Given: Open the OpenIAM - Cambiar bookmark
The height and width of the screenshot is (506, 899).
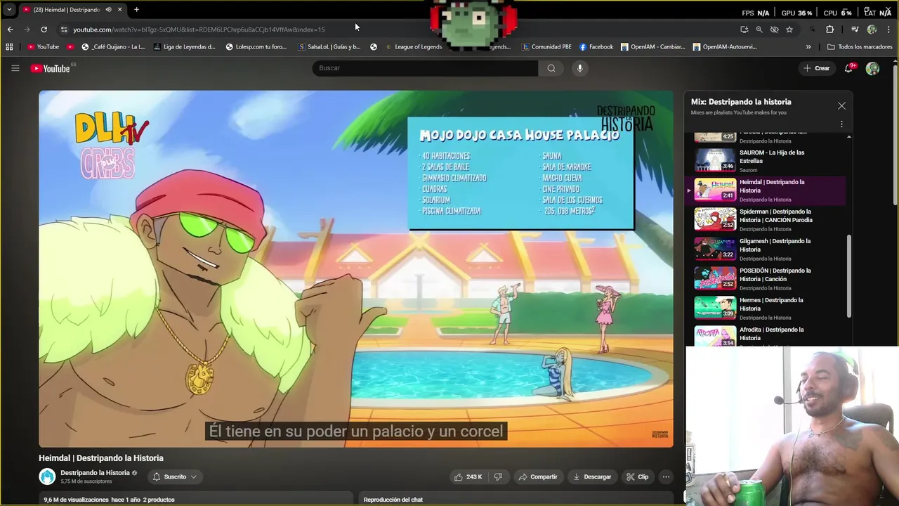Looking at the screenshot, I should [652, 47].
